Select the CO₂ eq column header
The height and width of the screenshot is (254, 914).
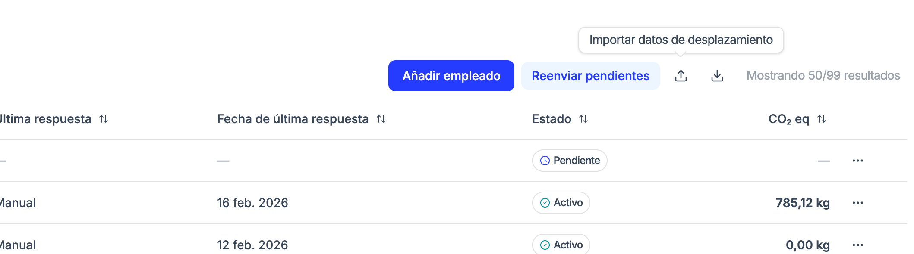click(x=788, y=119)
